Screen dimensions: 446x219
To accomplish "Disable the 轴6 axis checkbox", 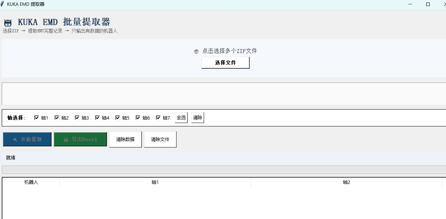I will (x=138, y=118).
